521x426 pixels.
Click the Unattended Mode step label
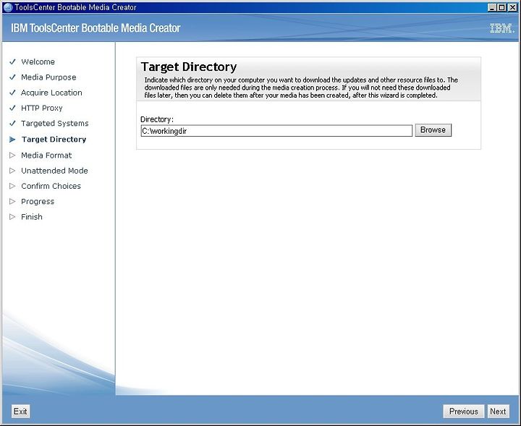tap(54, 171)
